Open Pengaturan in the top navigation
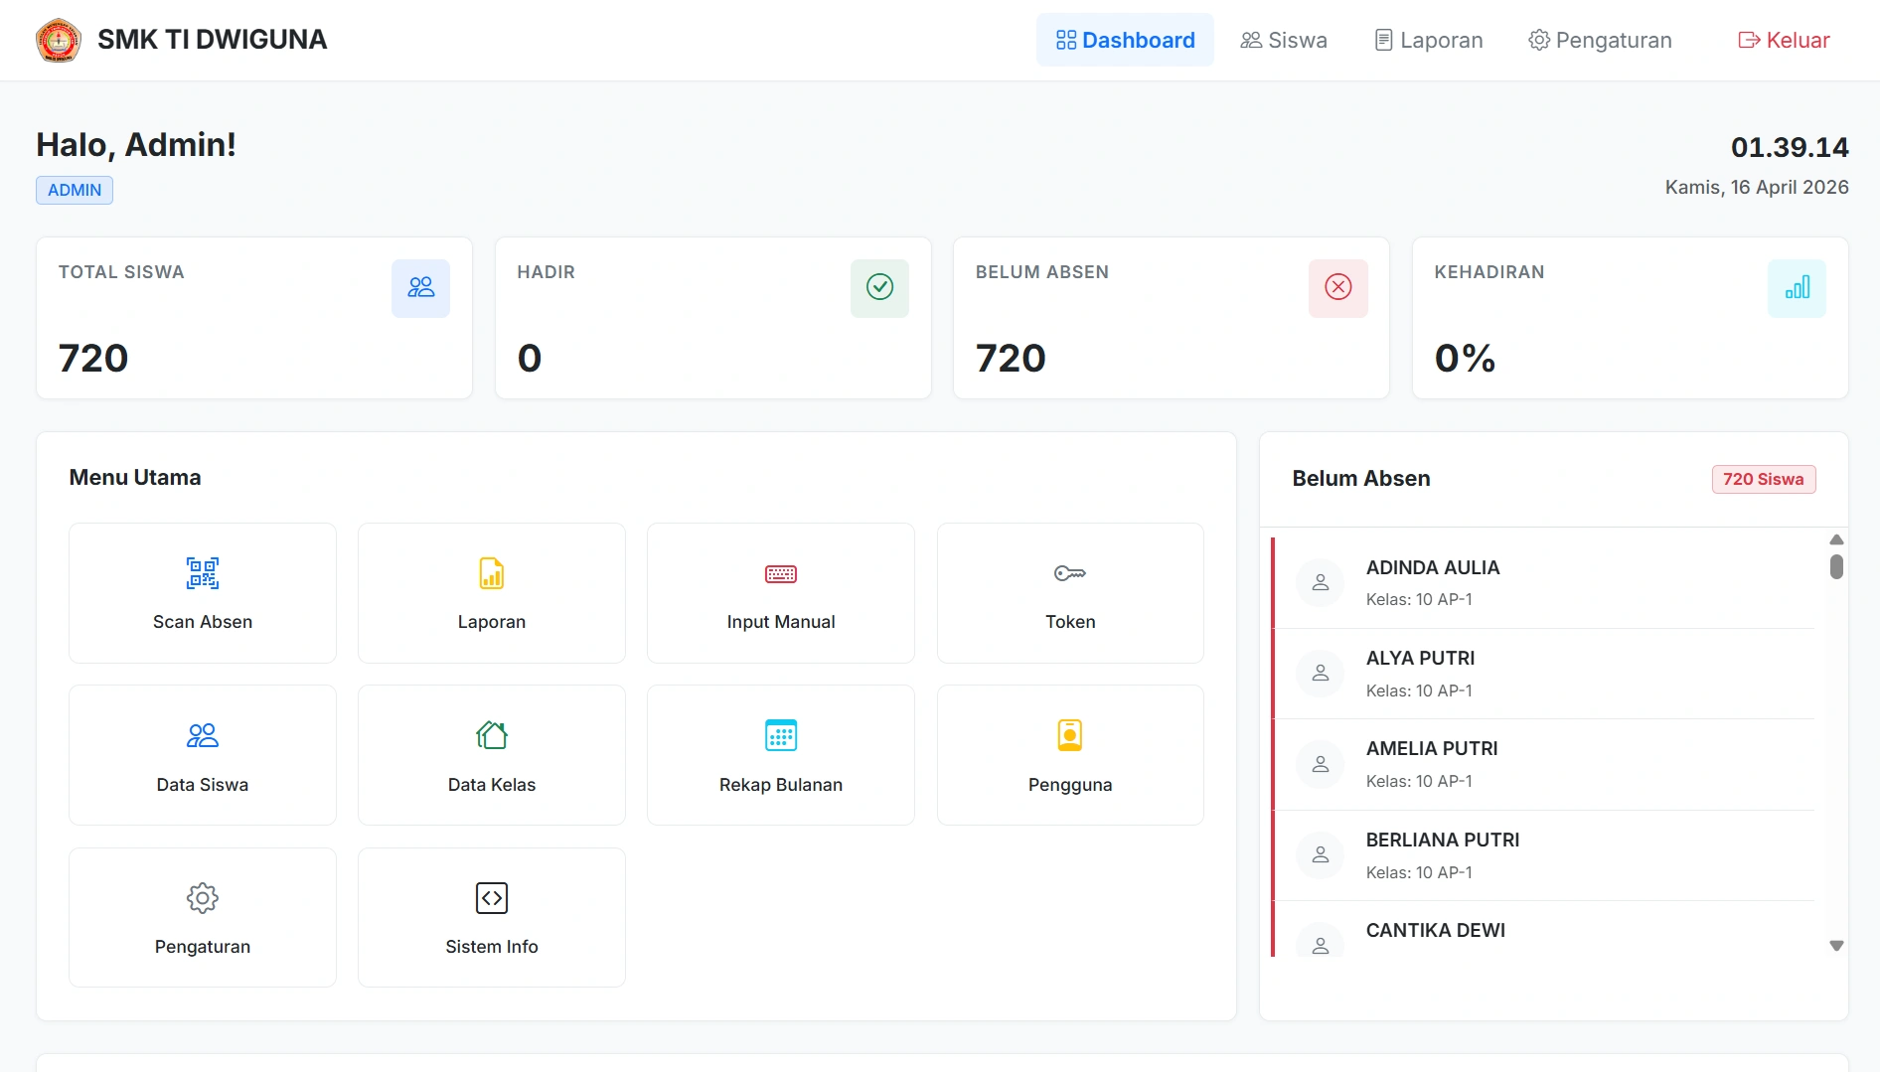 [1600, 40]
